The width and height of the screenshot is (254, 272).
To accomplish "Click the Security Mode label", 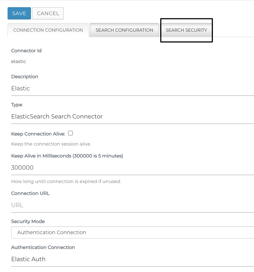I will pos(28,222).
